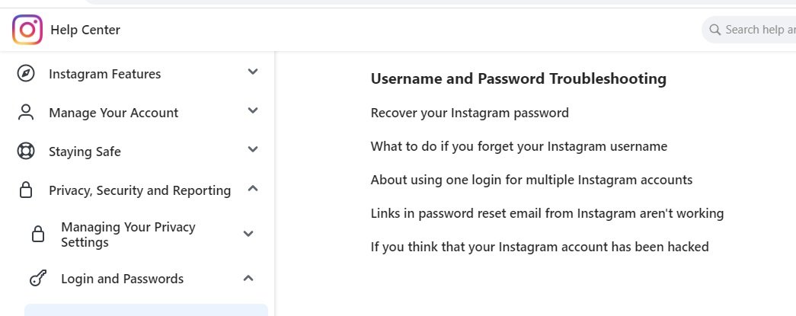This screenshot has height=316, width=796.
Task: Open the forgotten Instagram username article
Action: click(519, 146)
